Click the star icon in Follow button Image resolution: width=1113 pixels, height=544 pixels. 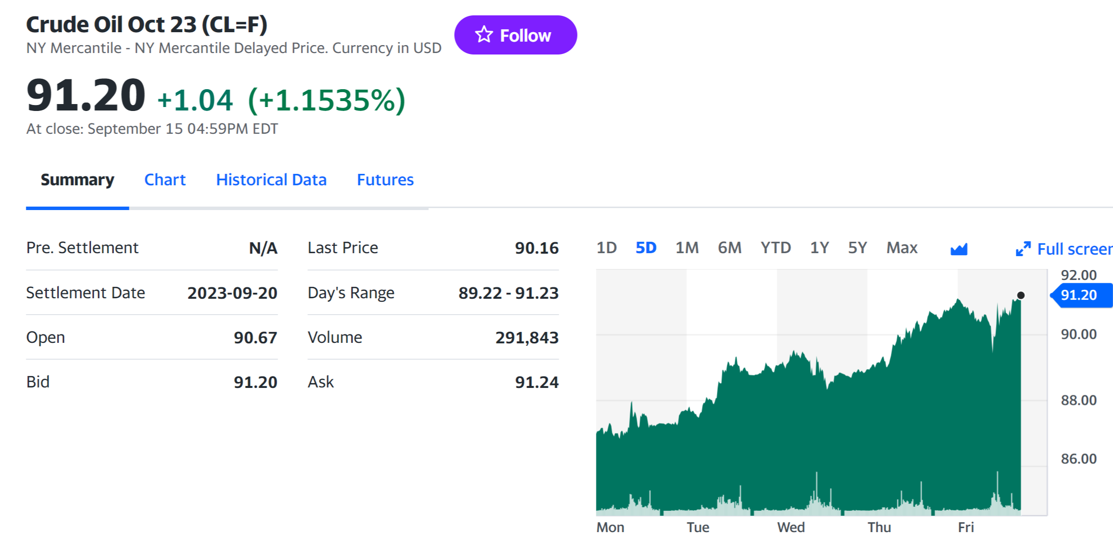pos(484,35)
